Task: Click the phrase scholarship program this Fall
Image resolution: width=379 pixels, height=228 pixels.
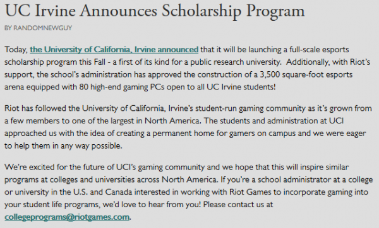Action: point(55,62)
